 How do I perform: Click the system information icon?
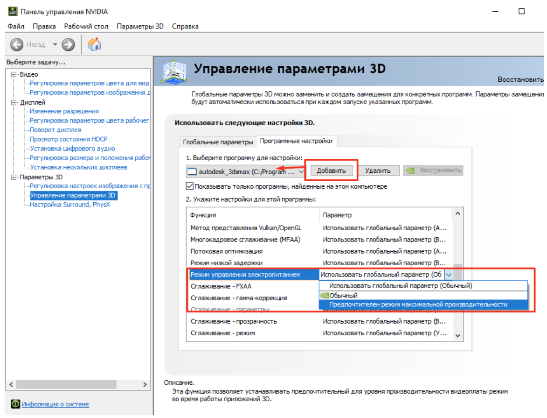(x=15, y=404)
